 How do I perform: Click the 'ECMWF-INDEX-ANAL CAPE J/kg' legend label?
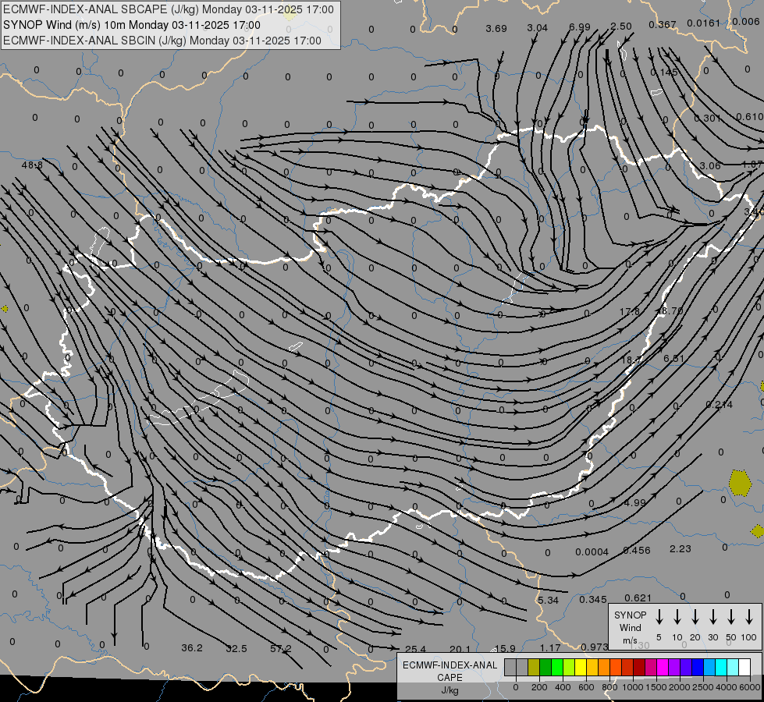coord(450,677)
